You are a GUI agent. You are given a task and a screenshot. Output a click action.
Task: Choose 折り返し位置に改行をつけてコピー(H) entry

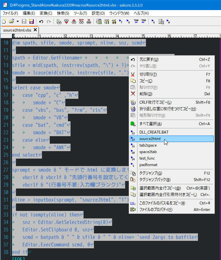(172, 109)
